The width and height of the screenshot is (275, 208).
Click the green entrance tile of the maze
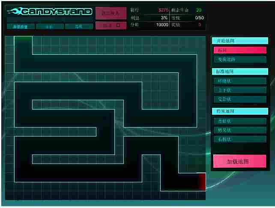23,39
